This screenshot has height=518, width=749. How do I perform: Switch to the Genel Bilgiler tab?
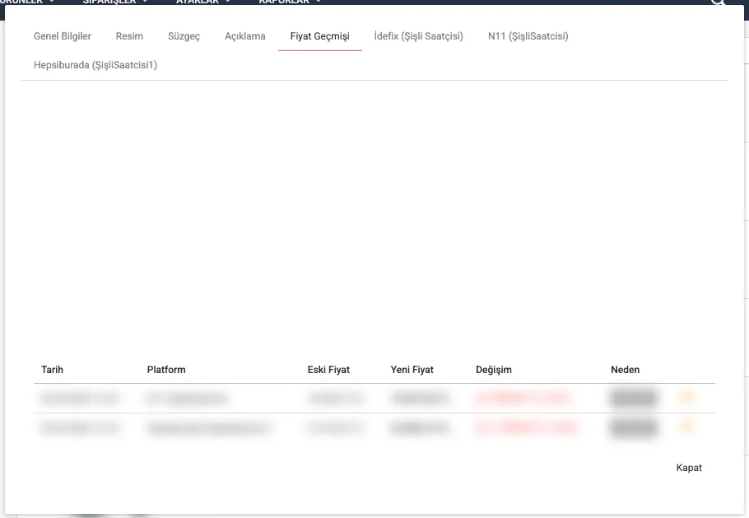click(x=63, y=36)
